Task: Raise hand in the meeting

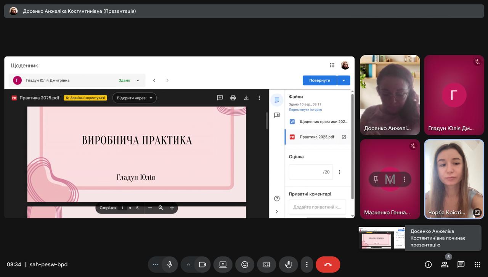Action: (x=288, y=264)
